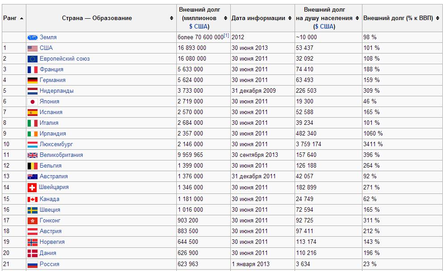Open footnote reference [1] beside Земля debt
Screen dimensions: 445x271
[x=226, y=36]
